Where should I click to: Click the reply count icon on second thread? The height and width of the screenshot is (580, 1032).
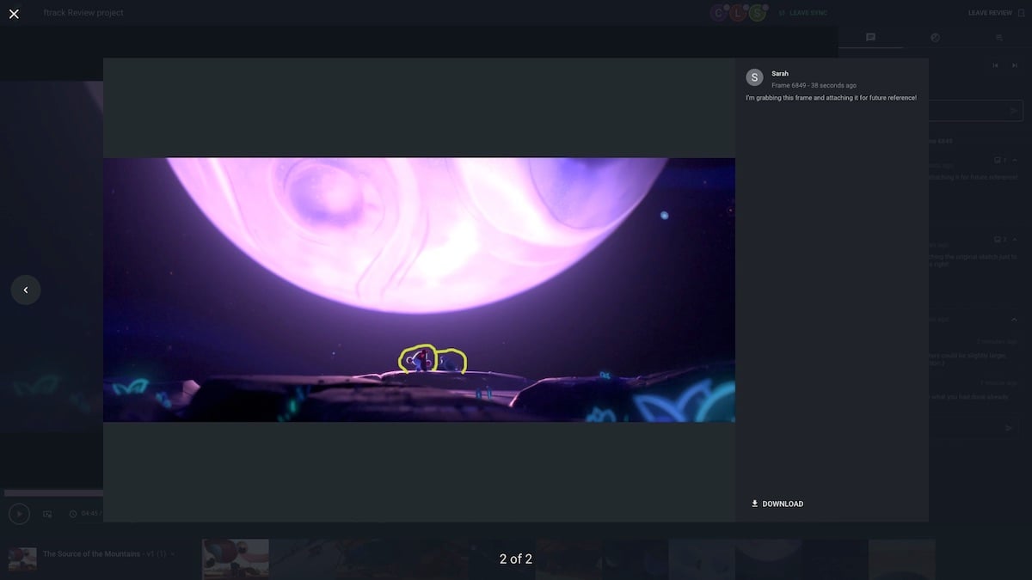(999, 240)
